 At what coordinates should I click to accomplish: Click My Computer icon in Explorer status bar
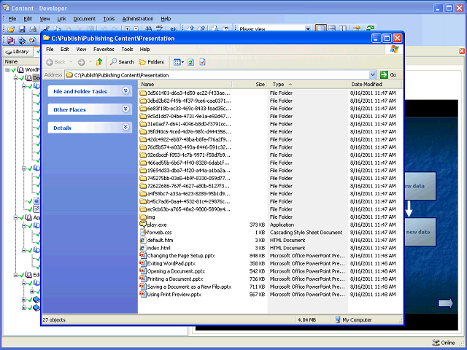[338, 319]
